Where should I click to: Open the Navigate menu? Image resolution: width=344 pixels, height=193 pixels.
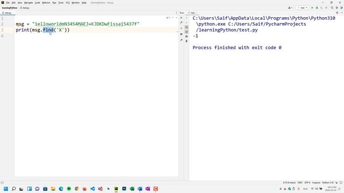pyautogui.click(x=28, y=3)
